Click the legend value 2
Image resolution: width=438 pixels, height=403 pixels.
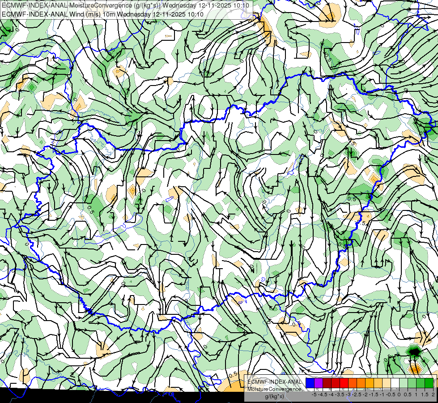433,394
